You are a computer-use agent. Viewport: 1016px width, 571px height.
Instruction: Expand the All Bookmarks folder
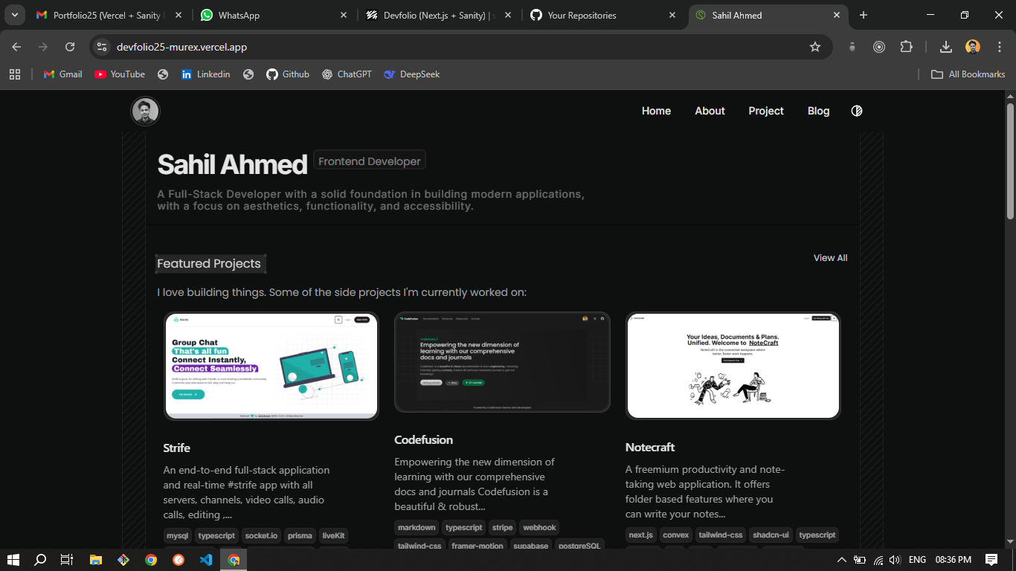[x=968, y=74]
